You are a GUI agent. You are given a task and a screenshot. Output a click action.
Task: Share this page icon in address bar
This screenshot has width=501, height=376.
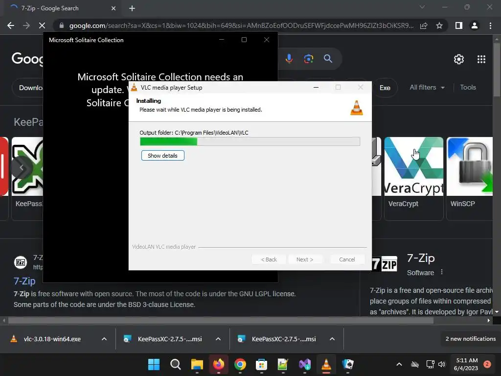424,25
